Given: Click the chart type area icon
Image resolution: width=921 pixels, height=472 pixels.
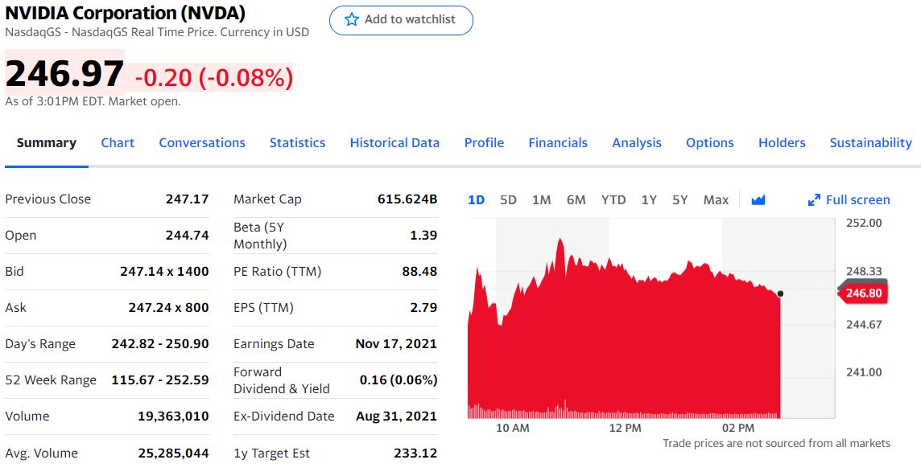Looking at the screenshot, I should [758, 200].
